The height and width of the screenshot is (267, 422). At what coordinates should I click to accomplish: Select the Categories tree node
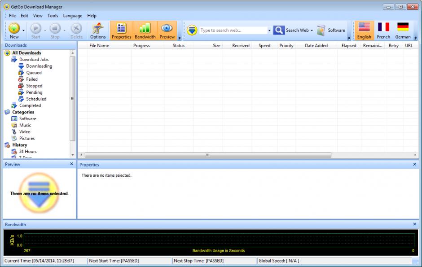[23, 112]
